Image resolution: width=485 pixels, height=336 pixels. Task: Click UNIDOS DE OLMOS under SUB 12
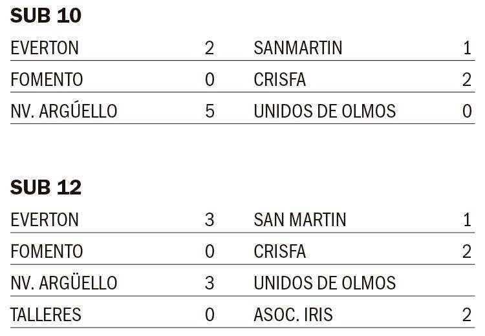(x=325, y=283)
